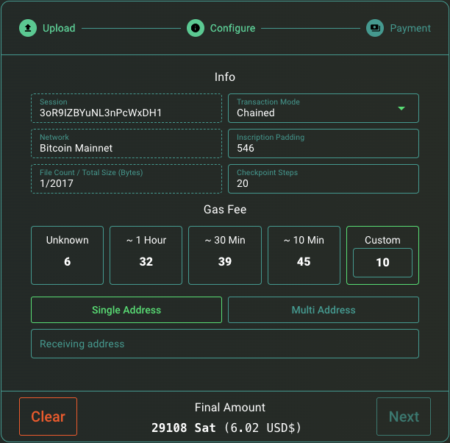Edit the Checkpoint Steps field
This screenshot has width=450, height=443.
324,183
